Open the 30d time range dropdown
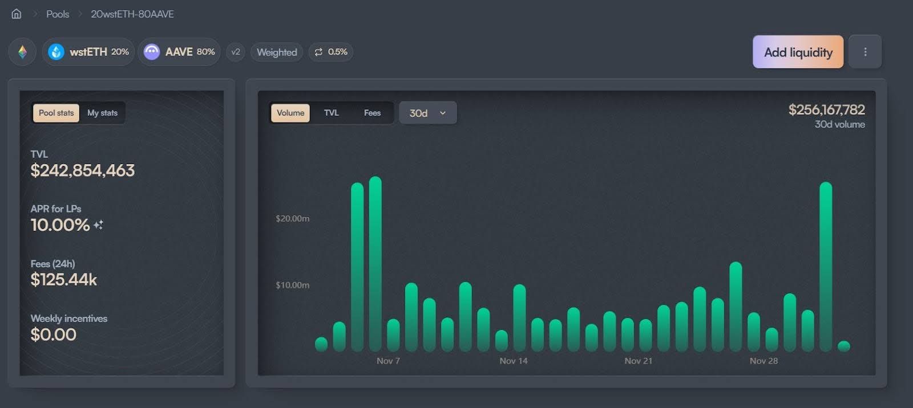The image size is (913, 408). click(419, 113)
